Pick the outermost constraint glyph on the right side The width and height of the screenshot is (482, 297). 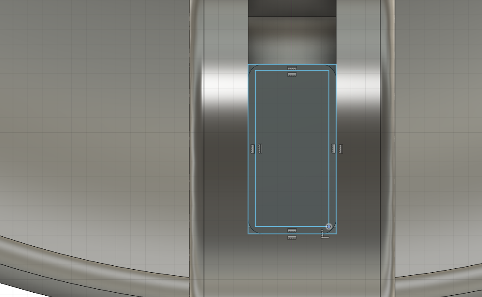(x=340, y=149)
